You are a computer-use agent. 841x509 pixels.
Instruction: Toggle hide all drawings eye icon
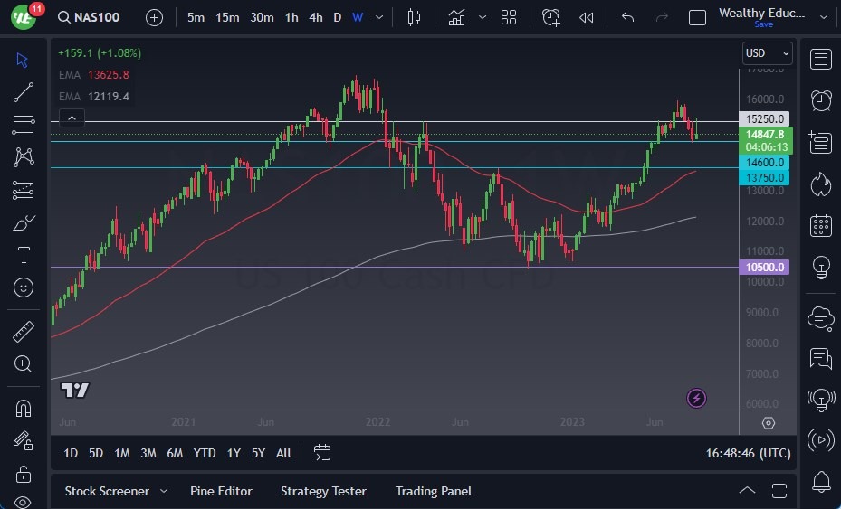[24, 502]
